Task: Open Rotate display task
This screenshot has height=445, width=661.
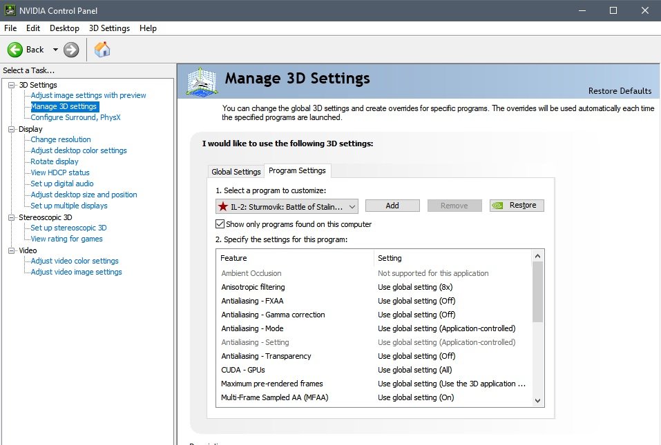Action: click(x=55, y=161)
